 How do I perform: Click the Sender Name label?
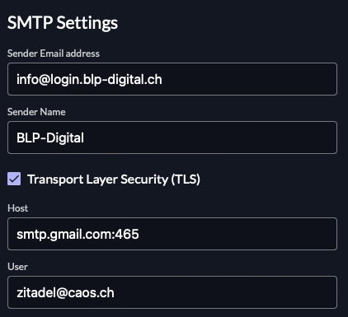pos(36,112)
